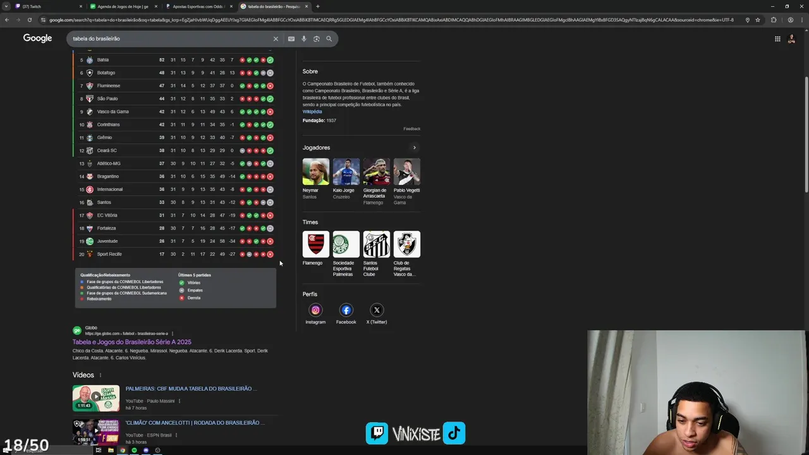This screenshot has height=455, width=809.
Task: Open Giorgian de Arrascaeta player card
Action: 377,181
